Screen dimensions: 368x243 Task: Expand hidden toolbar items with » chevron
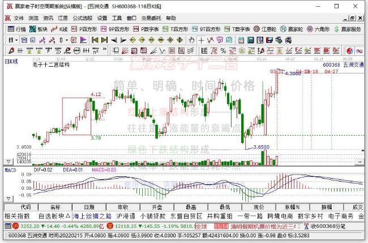tap(105, 49)
